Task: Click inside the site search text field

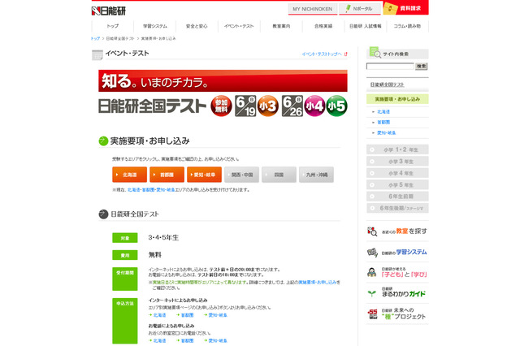Action: 390,67
